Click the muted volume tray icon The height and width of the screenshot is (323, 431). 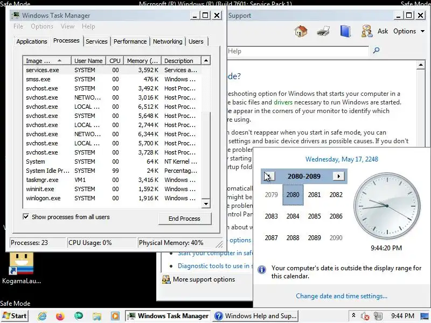365,316
